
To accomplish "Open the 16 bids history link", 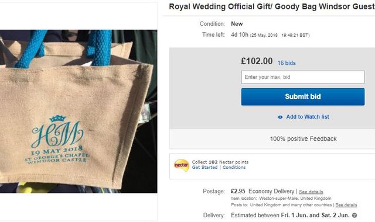I will (x=287, y=63).
